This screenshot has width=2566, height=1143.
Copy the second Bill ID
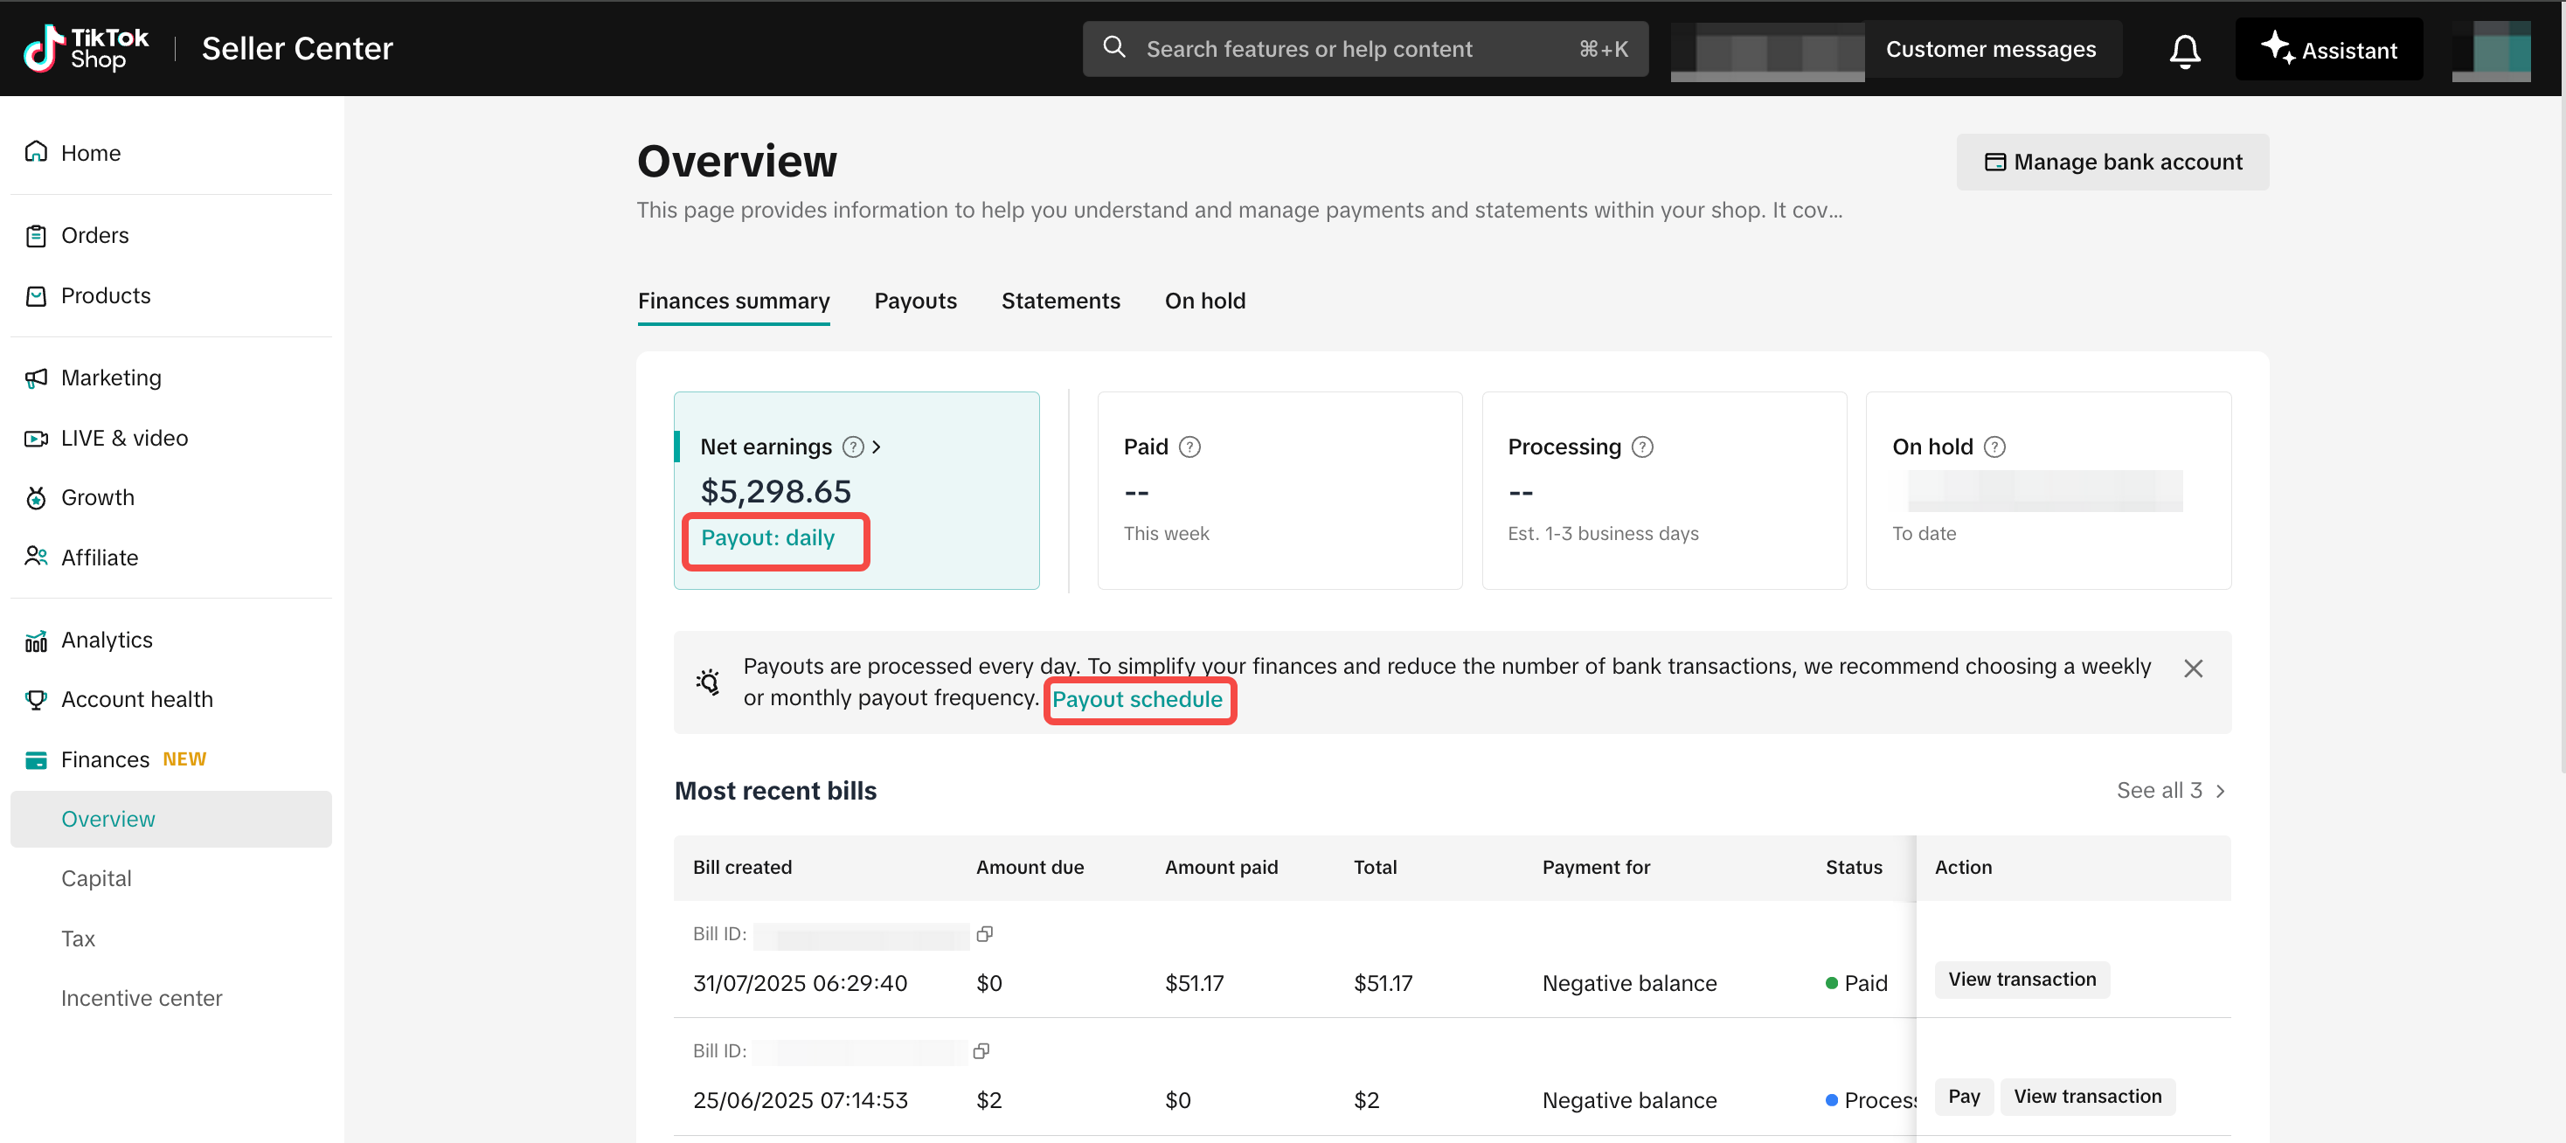[981, 1050]
